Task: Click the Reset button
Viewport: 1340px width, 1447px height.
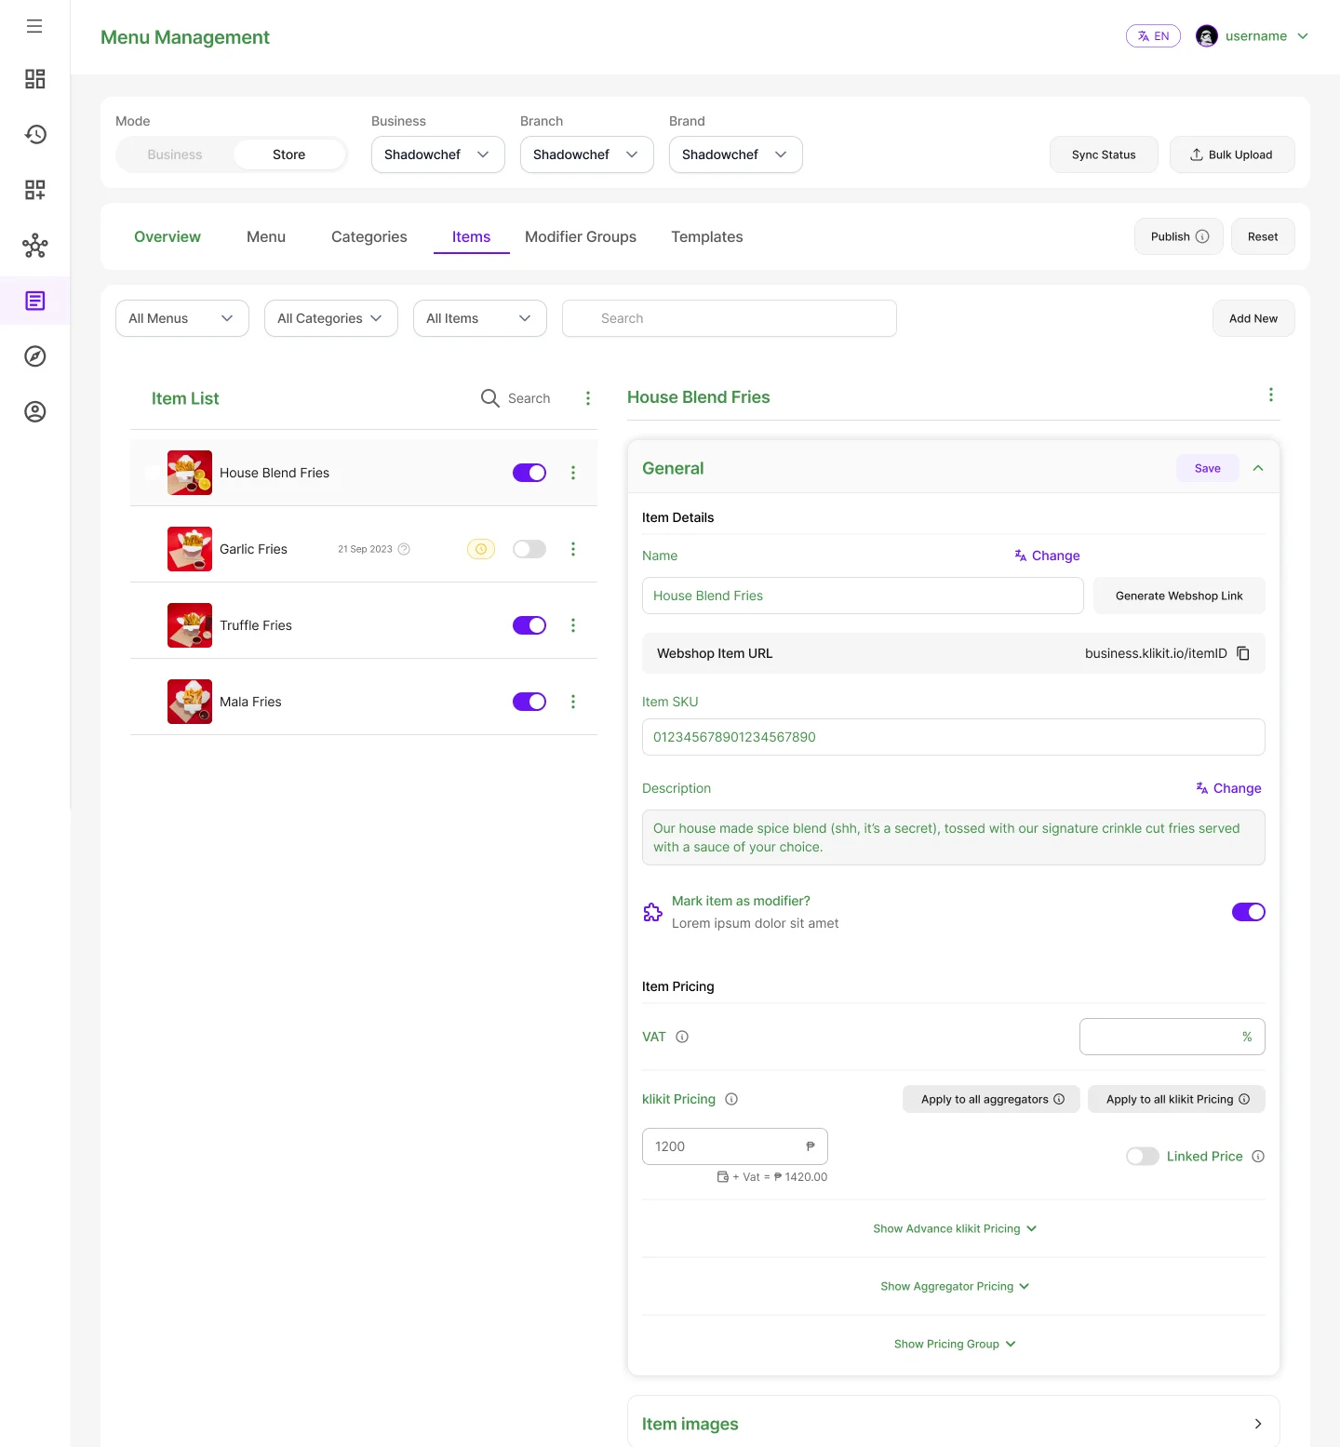Action: [1263, 236]
